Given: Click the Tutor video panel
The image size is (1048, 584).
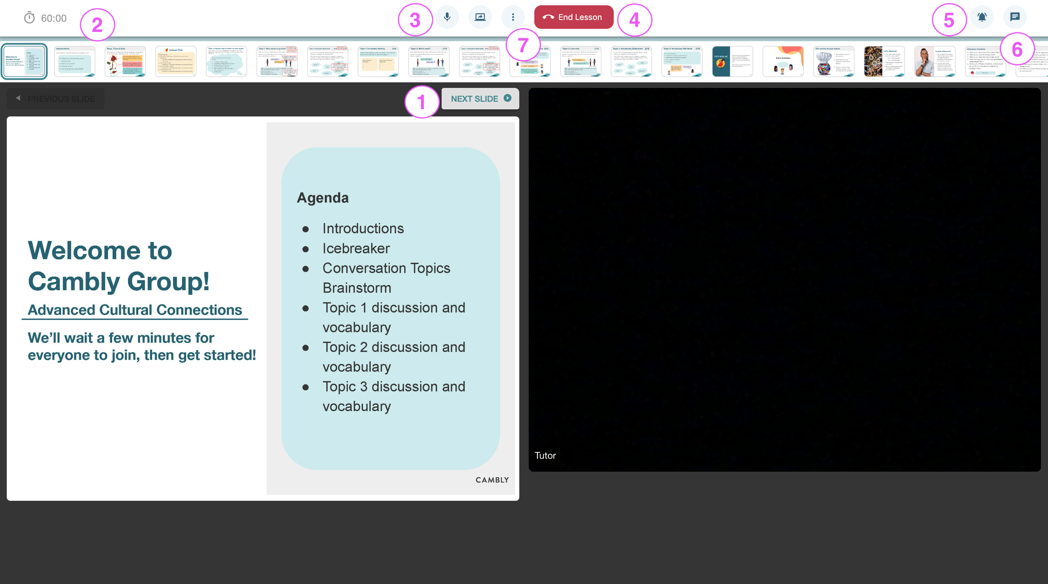Looking at the screenshot, I should pos(784,280).
